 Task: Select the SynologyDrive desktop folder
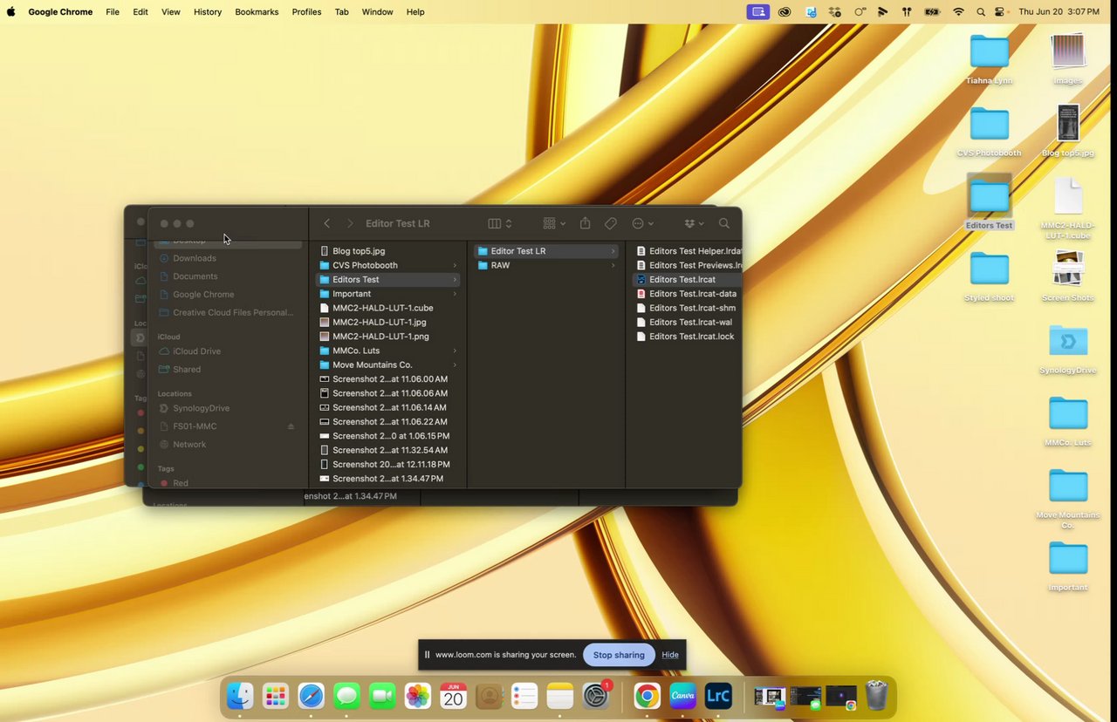tap(1068, 341)
